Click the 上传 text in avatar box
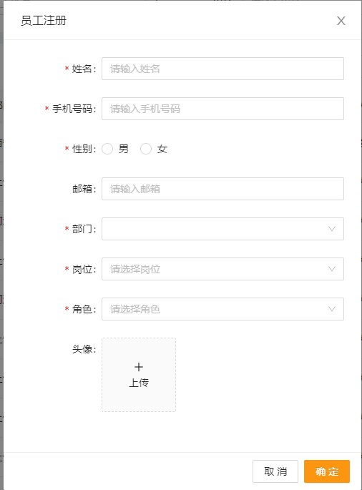The width and height of the screenshot is (362, 490). tap(139, 383)
